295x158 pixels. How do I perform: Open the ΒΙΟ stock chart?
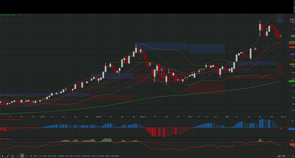pyautogui.click(x=55, y=156)
